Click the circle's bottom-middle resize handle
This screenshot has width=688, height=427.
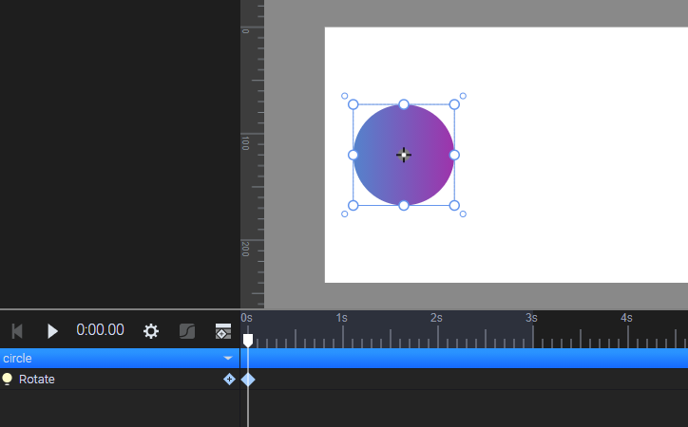[x=404, y=205]
